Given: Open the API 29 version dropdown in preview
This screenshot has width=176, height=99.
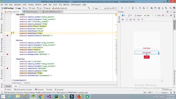Looking at the screenshot, I should (x=147, y=15).
